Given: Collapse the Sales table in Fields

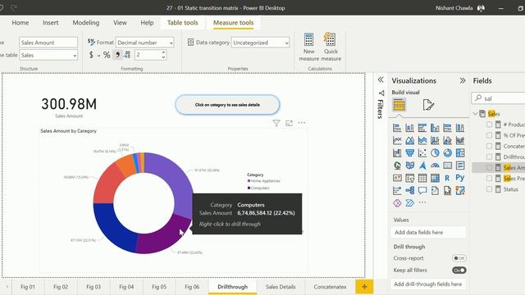Looking at the screenshot, I should pyautogui.click(x=476, y=114).
